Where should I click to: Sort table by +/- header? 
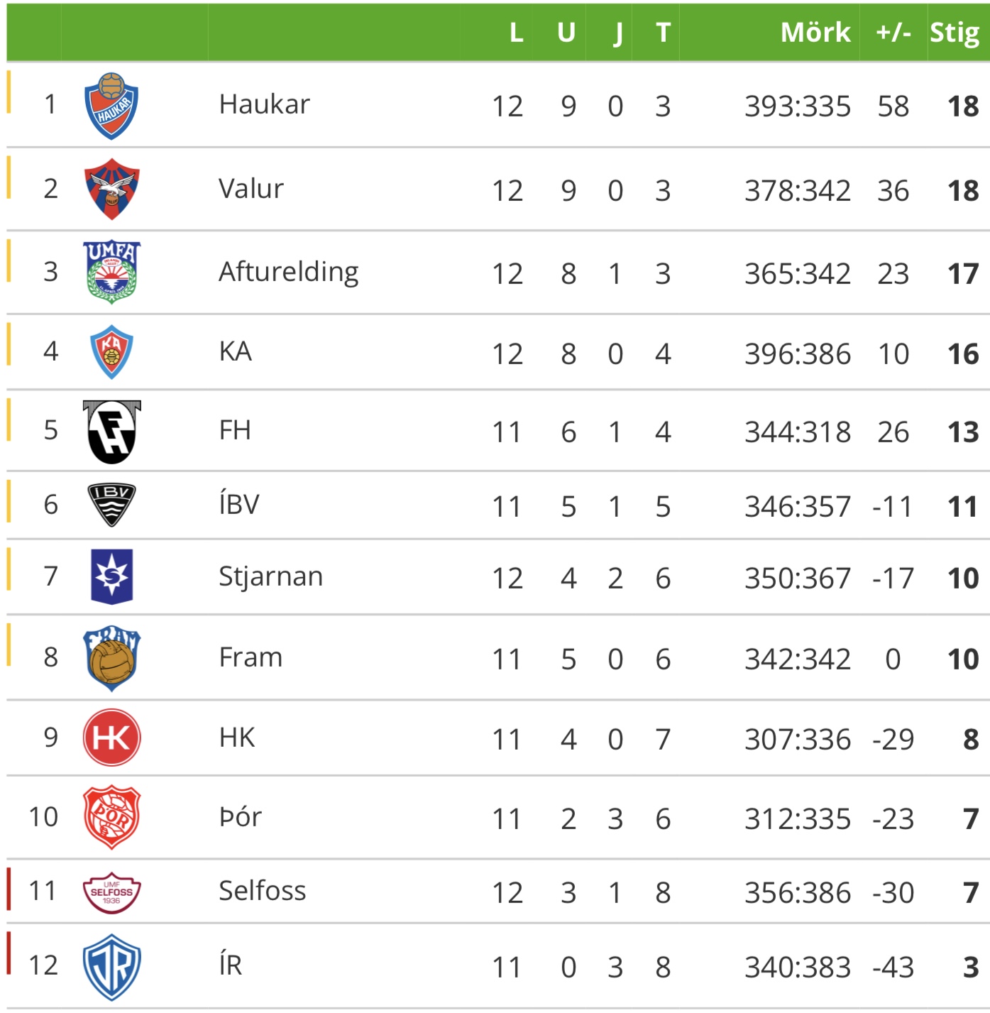click(893, 33)
